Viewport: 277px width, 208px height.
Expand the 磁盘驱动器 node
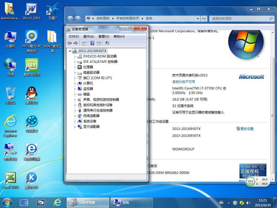(75, 73)
